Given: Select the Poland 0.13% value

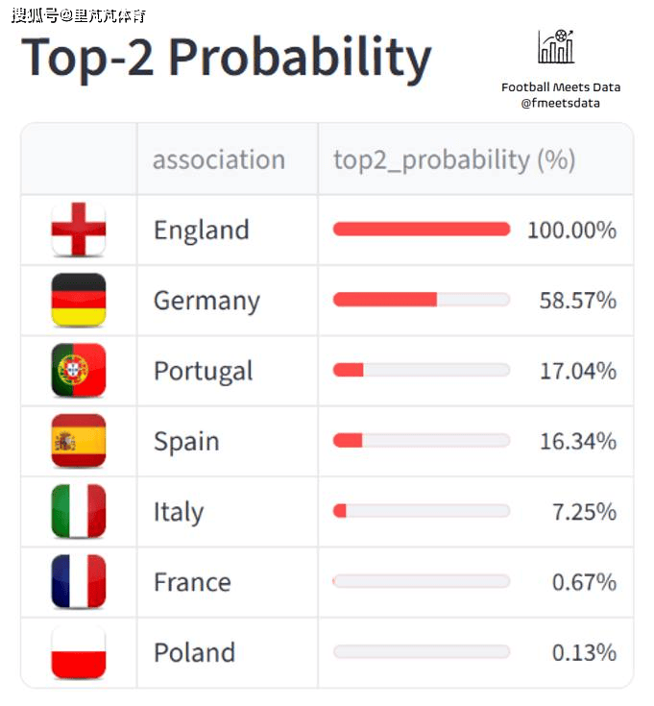Looking at the screenshot, I should (x=584, y=652).
